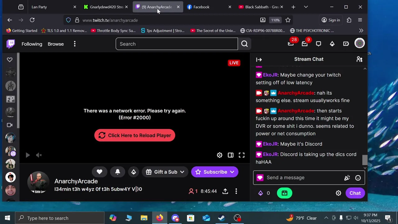Image resolution: width=398 pixels, height=224 pixels.
Task: Share the stream with the upload icon
Action: coord(225,191)
